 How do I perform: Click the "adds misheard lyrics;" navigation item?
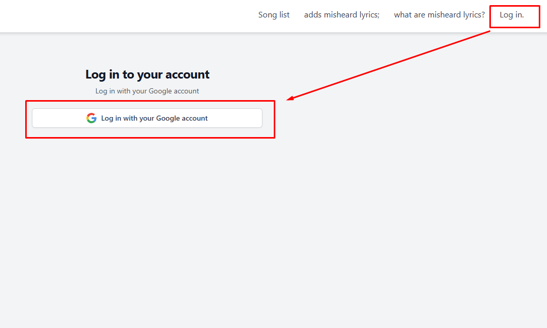pyautogui.click(x=342, y=14)
